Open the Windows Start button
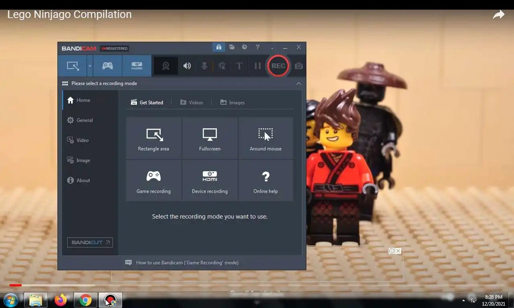The image size is (514, 308). click(11, 300)
